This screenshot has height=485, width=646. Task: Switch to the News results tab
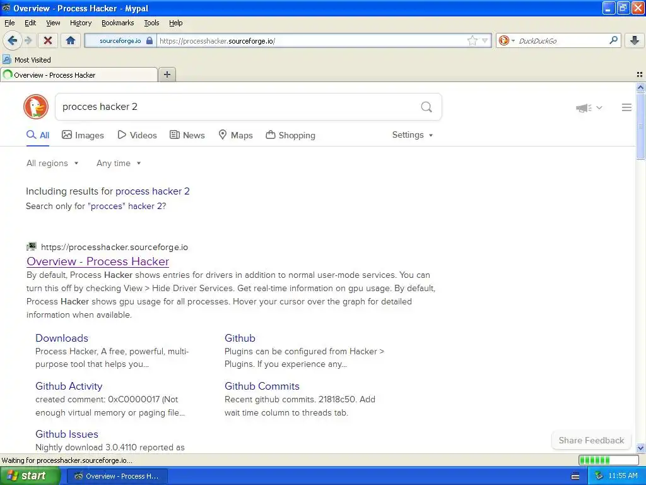click(x=187, y=135)
